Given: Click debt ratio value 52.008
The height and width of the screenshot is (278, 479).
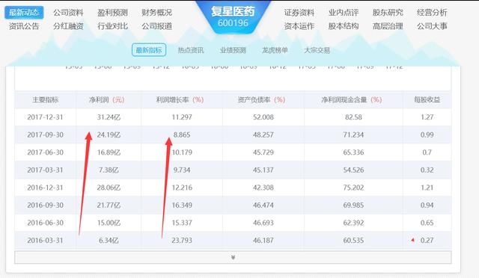Looking at the screenshot, I should pyautogui.click(x=263, y=117).
